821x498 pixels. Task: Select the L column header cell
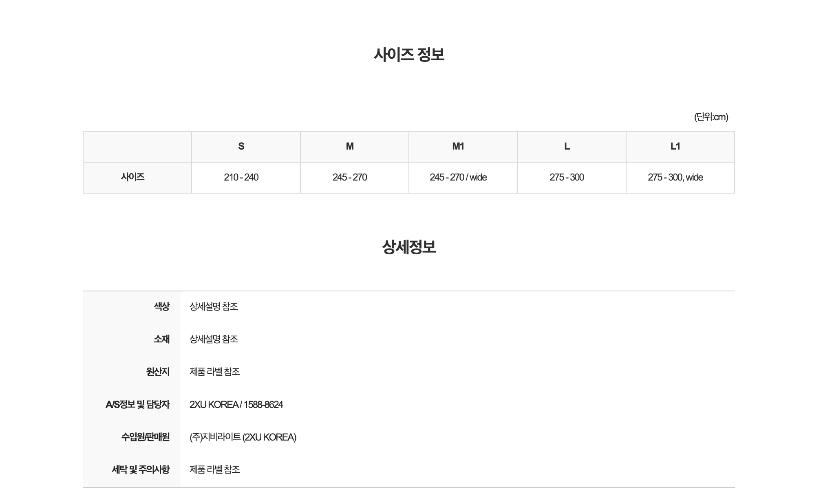567,146
